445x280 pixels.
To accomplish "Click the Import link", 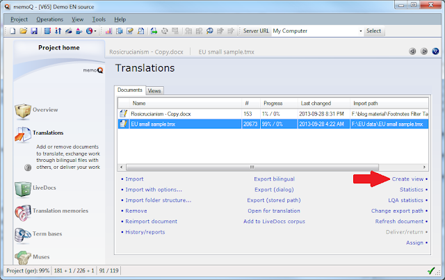I will (x=134, y=179).
